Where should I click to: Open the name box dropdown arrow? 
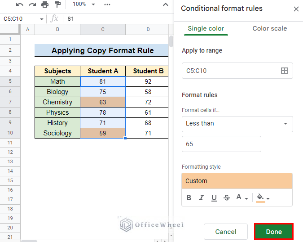click(42, 19)
